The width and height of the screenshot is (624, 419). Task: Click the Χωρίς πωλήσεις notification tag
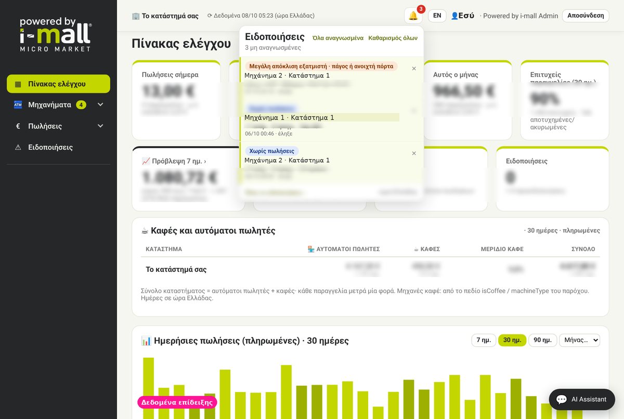tap(271, 151)
